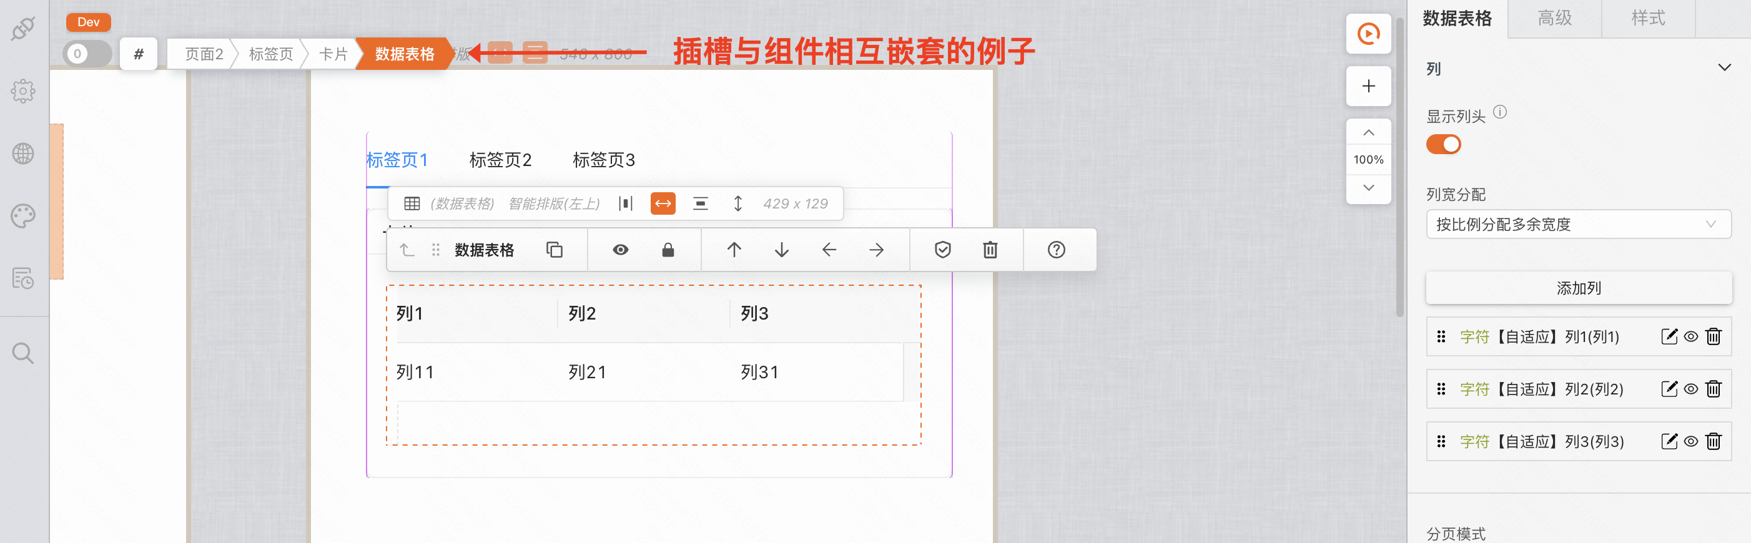Decrease zoom with down chevron

pyautogui.click(x=1368, y=188)
